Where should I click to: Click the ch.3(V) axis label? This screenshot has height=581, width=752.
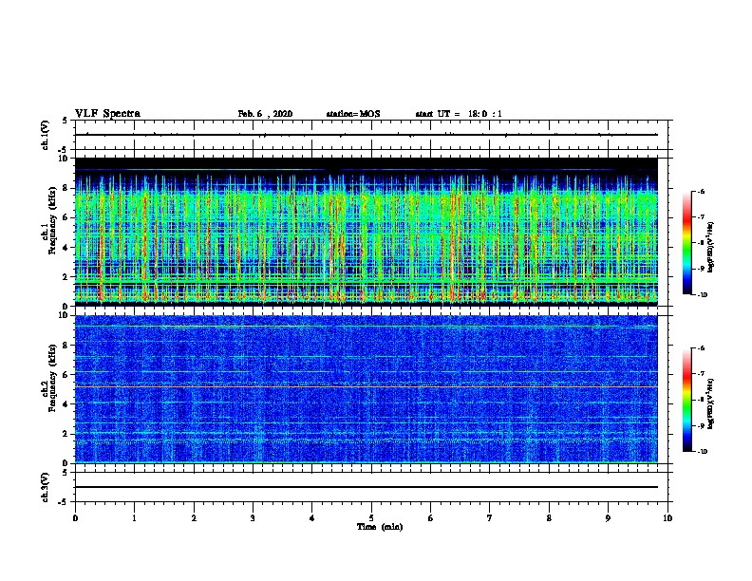(x=46, y=487)
